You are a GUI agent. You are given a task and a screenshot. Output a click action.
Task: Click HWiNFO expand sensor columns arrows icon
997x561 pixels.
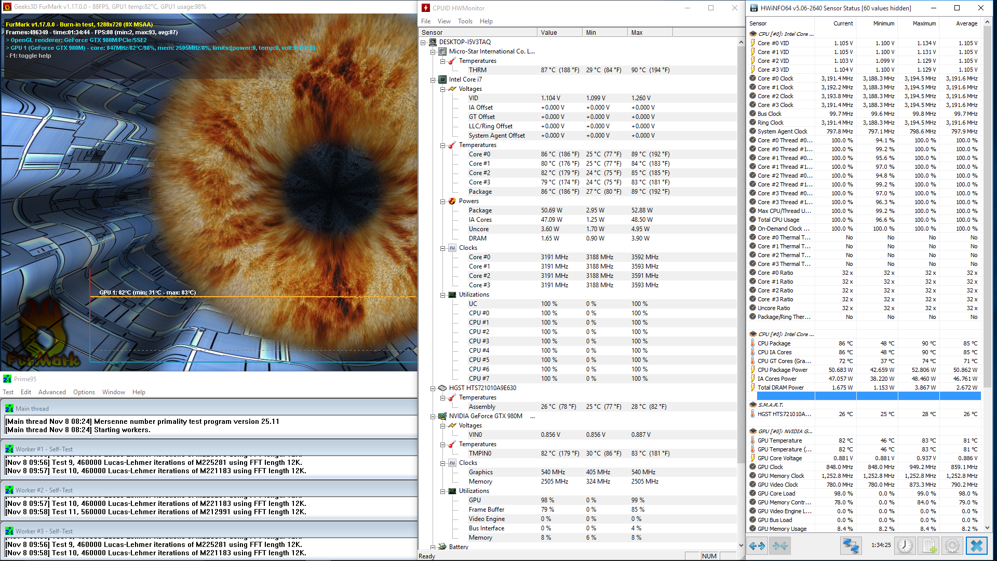[757, 546]
